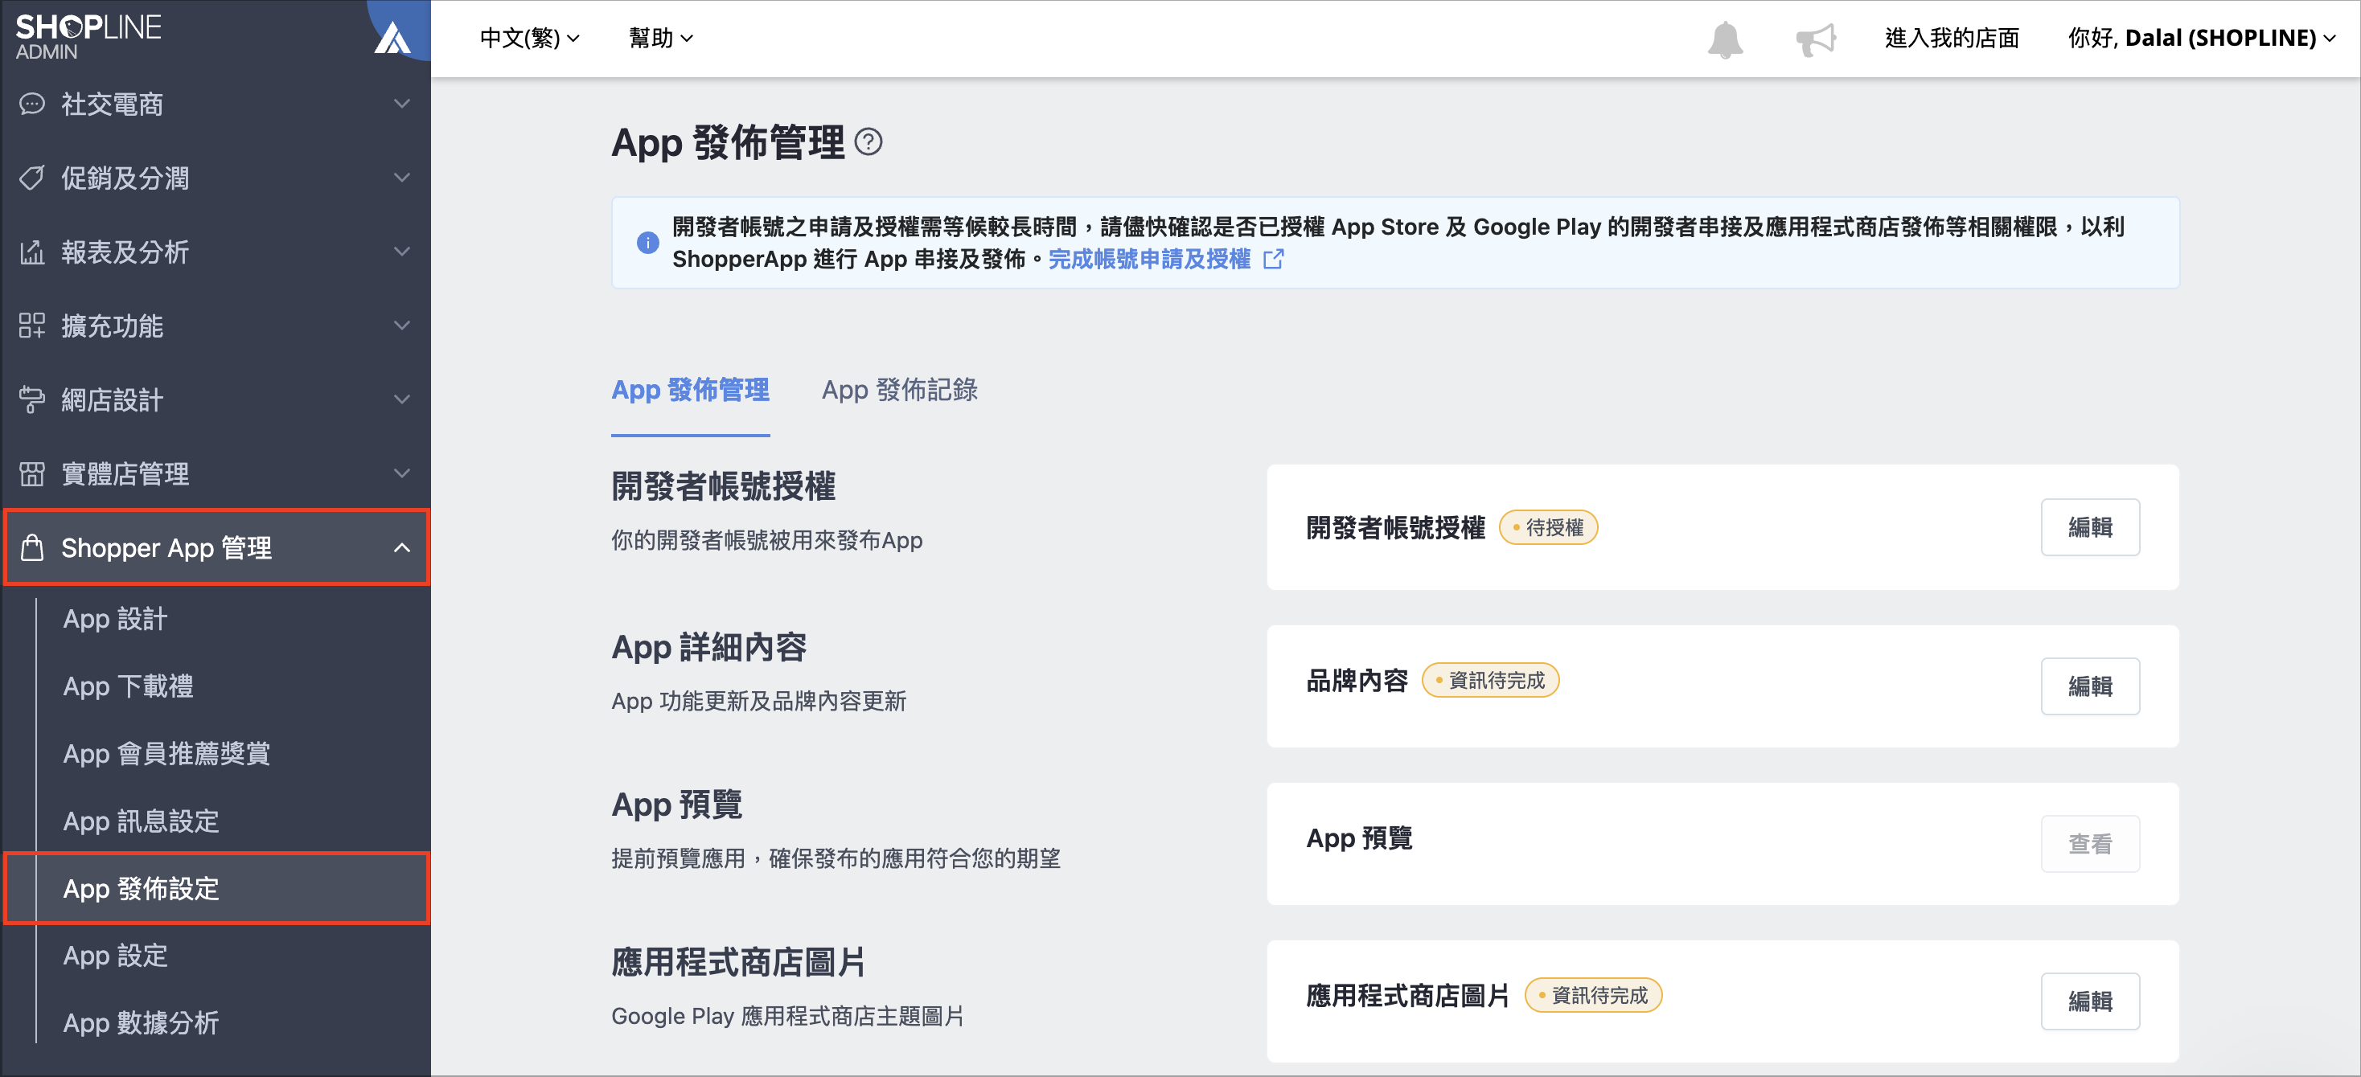
Task: Click 網店設計 in the sidebar menu
Action: (x=112, y=399)
